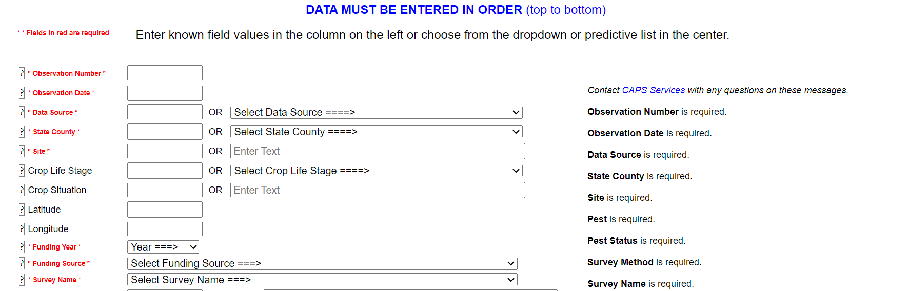Focus the Observation Date text box
The height and width of the screenshot is (291, 908).
(165, 93)
